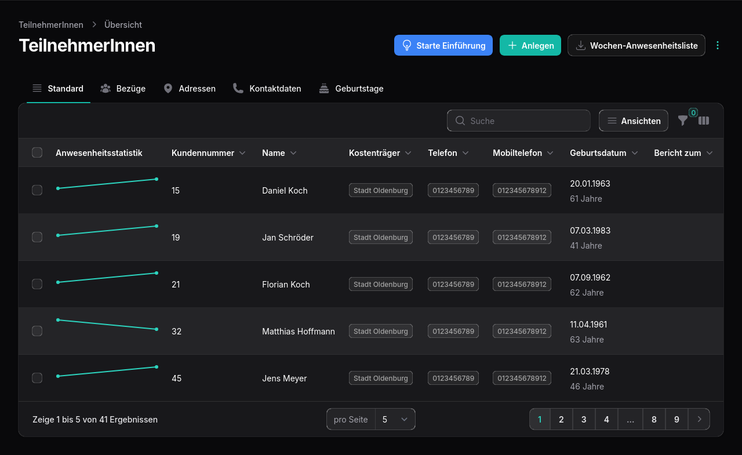Click the plus icon on Anlegen
742x455 pixels.
coord(512,45)
